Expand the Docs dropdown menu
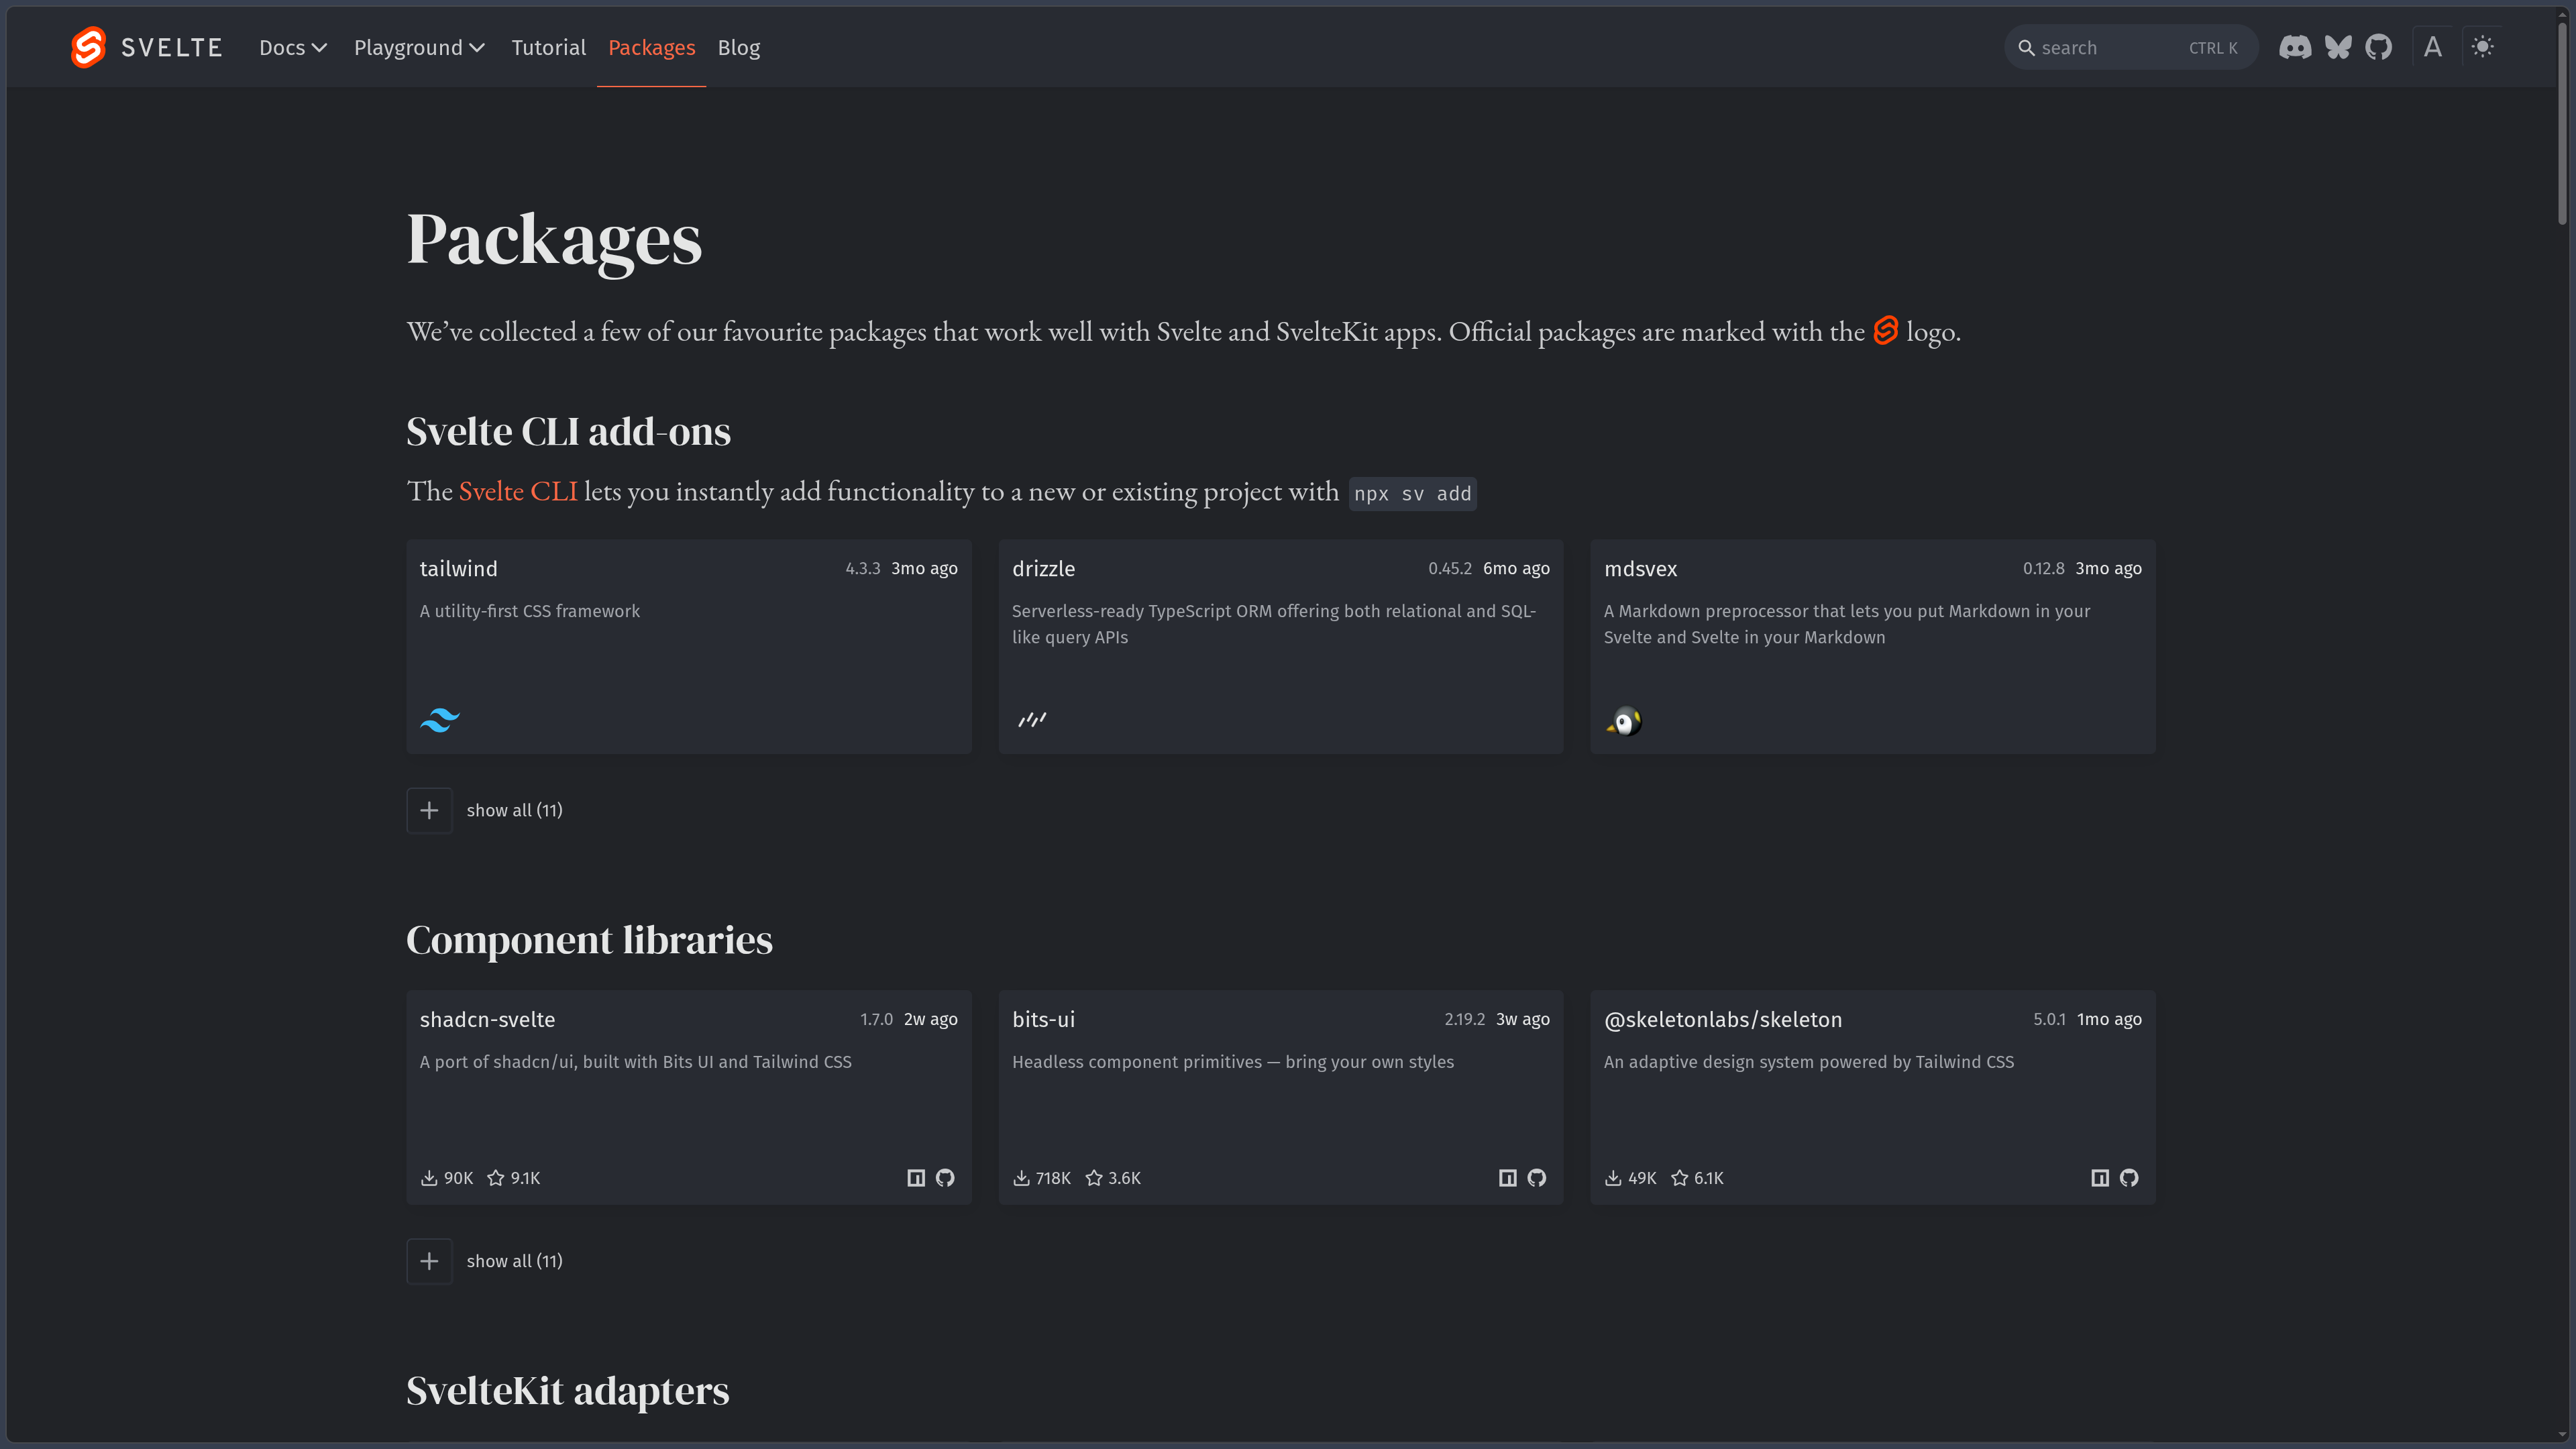This screenshot has width=2576, height=1449. 293,47
